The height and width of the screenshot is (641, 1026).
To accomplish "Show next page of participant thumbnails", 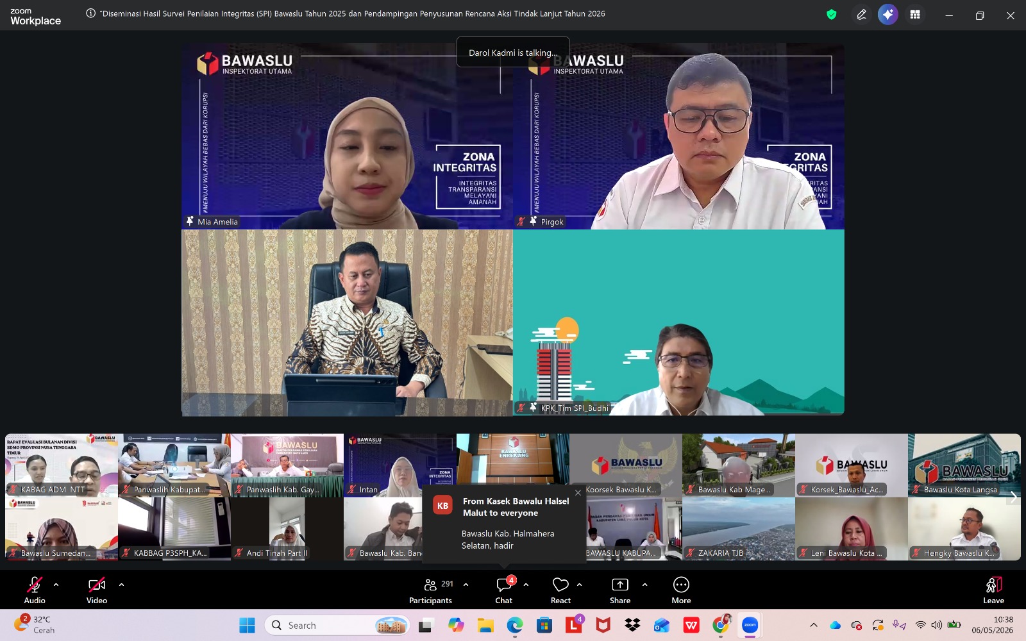I will click(1013, 497).
